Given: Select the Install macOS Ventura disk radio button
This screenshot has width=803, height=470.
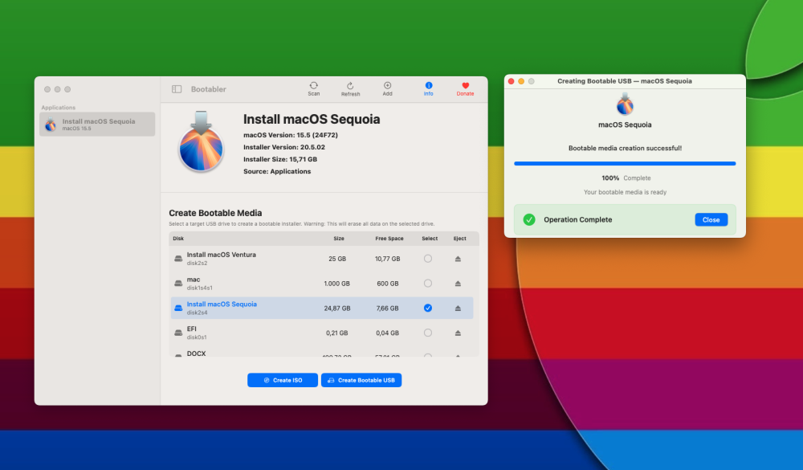Looking at the screenshot, I should tap(428, 259).
